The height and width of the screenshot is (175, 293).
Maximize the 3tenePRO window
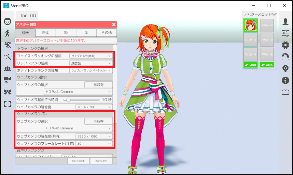269,5
